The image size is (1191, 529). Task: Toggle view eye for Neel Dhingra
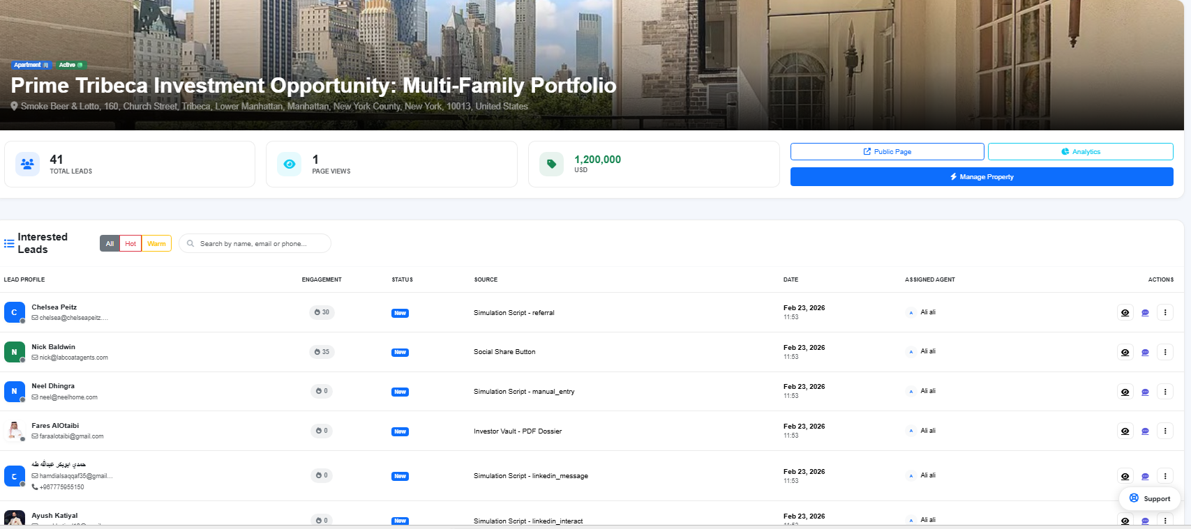coord(1125,392)
